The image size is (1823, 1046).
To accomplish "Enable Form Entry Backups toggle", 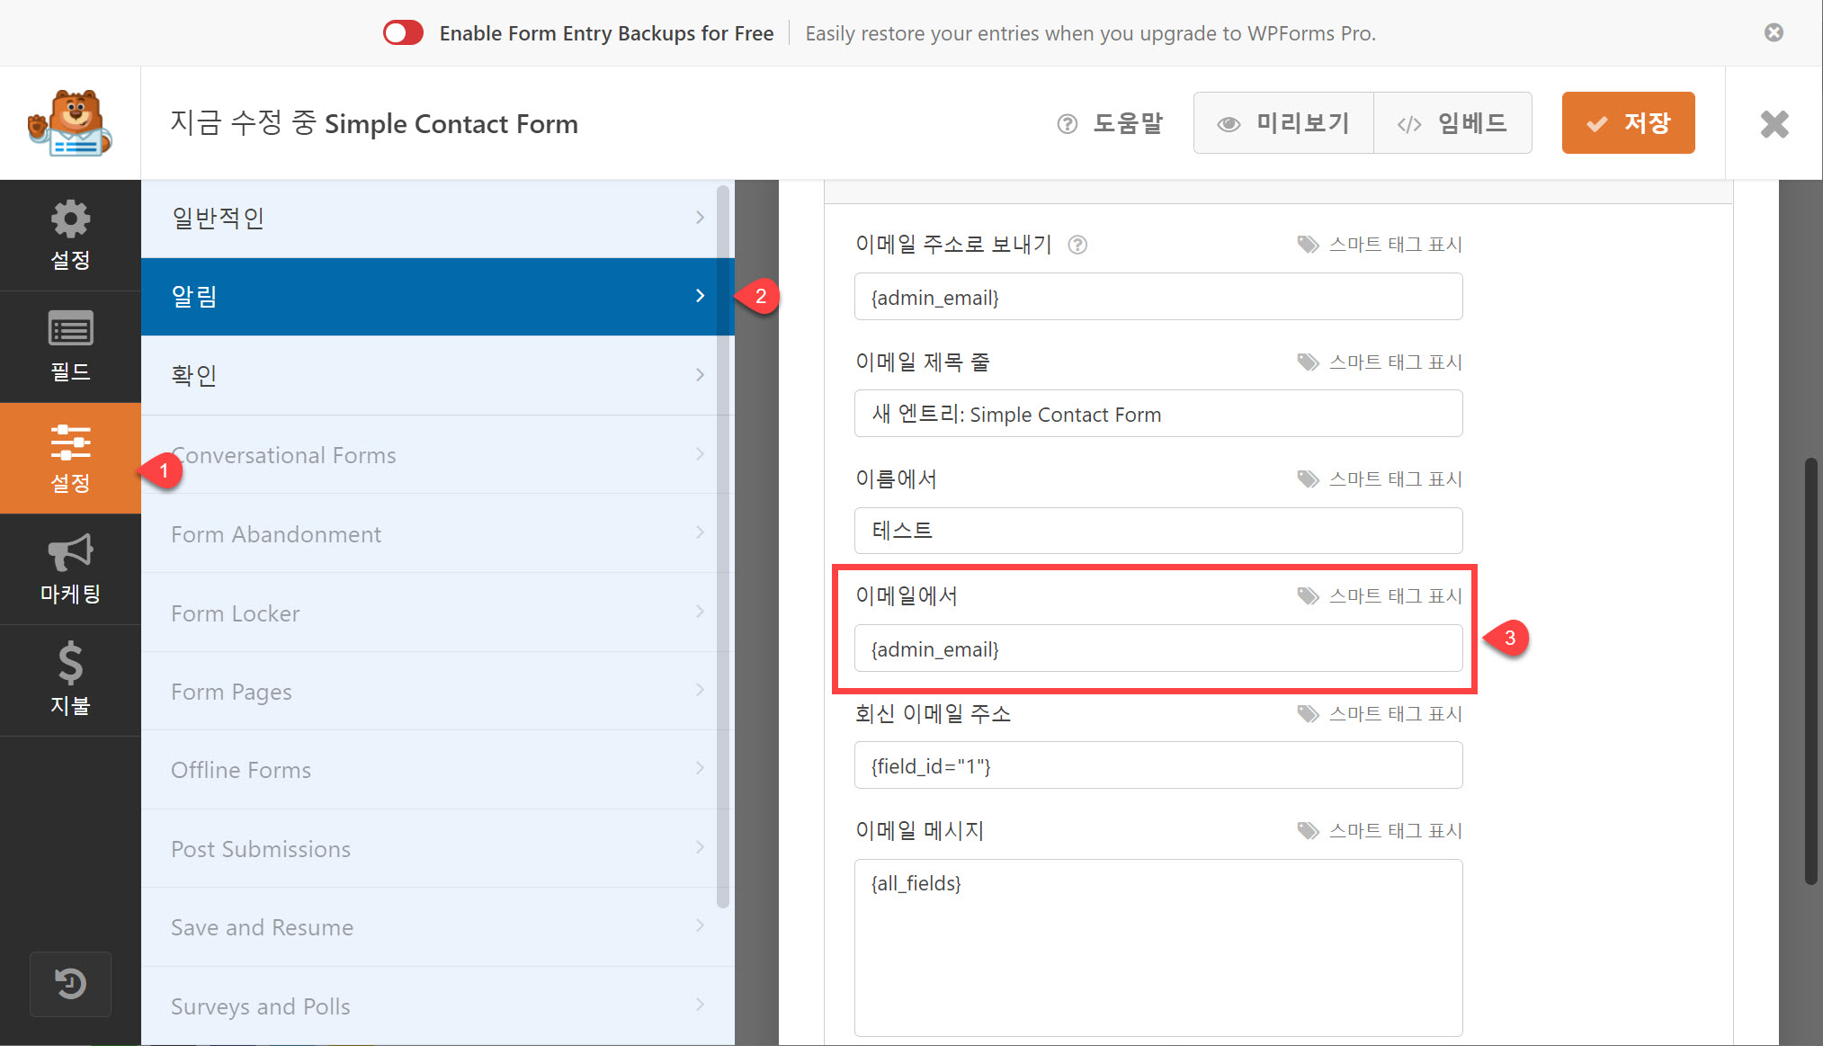I will coord(402,32).
